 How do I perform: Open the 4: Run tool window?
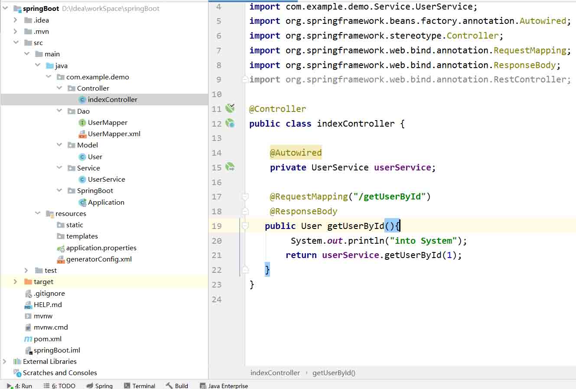(20, 386)
